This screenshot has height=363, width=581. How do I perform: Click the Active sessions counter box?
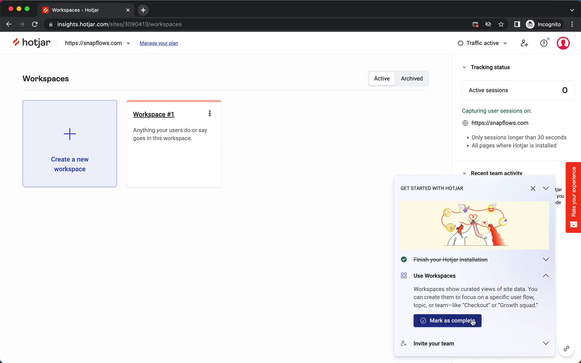click(518, 90)
